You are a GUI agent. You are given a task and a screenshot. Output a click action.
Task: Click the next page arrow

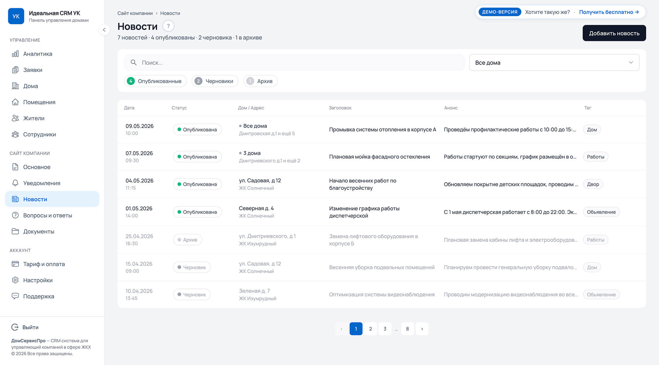point(422,329)
